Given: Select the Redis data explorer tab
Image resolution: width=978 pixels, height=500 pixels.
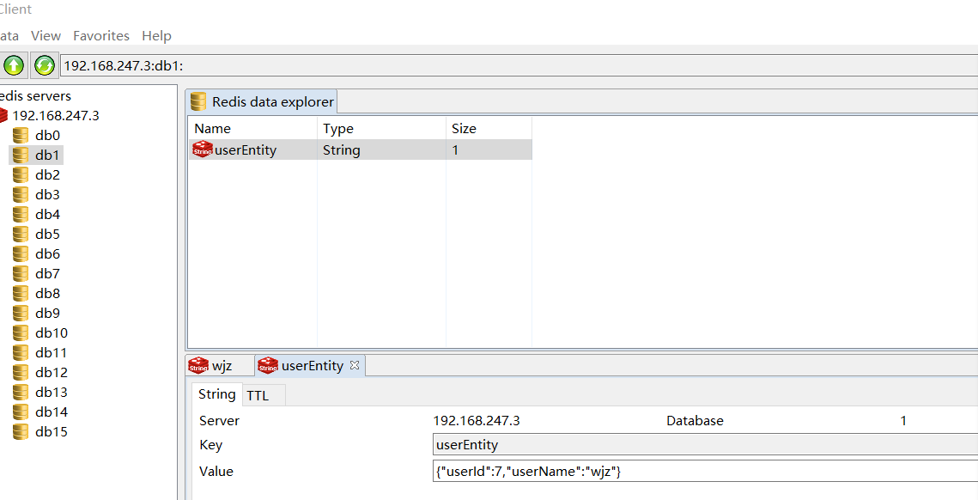Looking at the screenshot, I should (x=262, y=101).
